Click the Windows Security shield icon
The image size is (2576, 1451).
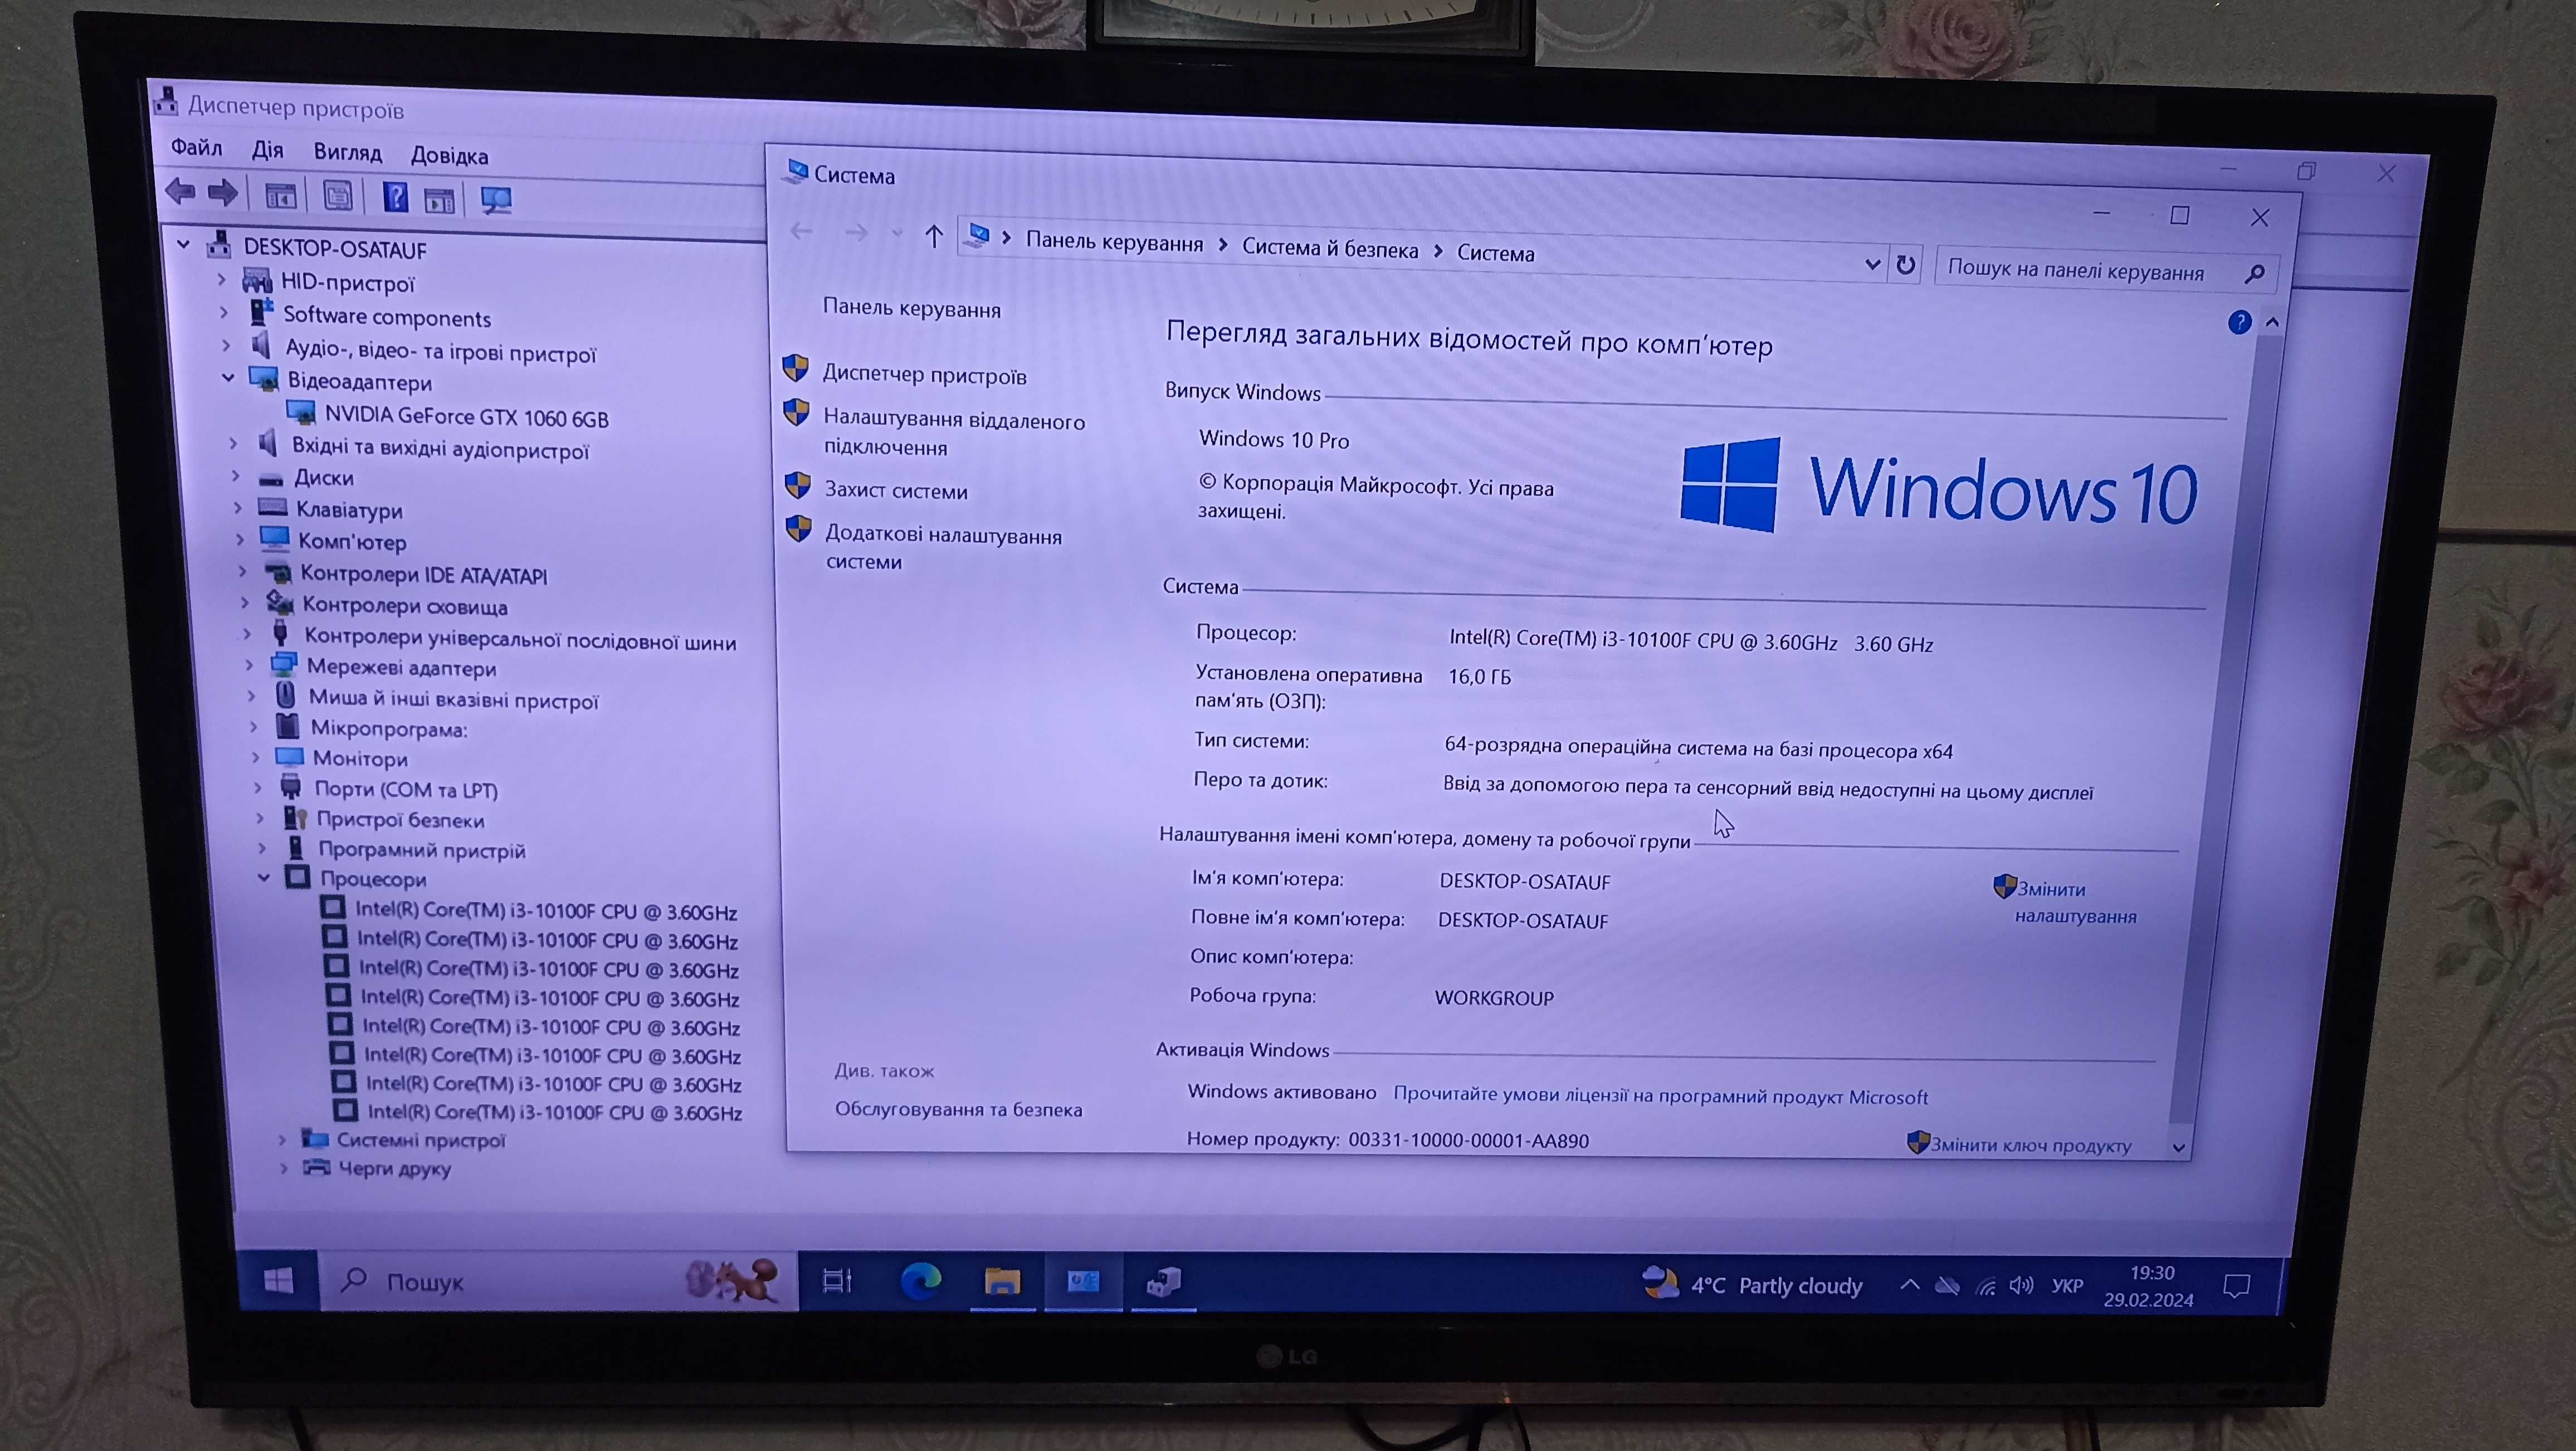tap(794, 490)
